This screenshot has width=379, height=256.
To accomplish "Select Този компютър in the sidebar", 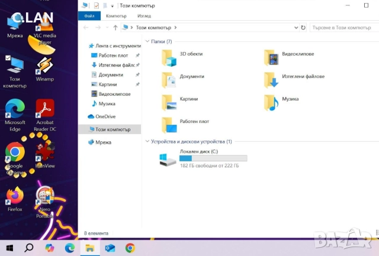I will (x=110, y=129).
